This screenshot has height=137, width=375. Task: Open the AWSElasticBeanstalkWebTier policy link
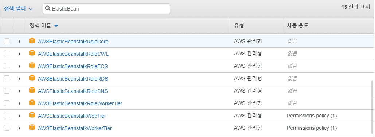pos(72,116)
